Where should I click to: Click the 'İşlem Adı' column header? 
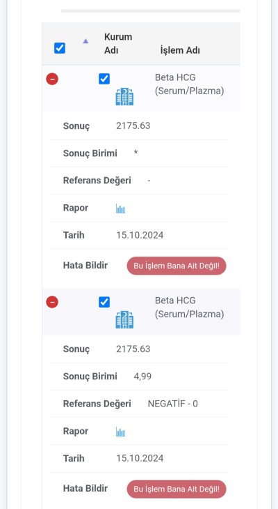(x=180, y=51)
